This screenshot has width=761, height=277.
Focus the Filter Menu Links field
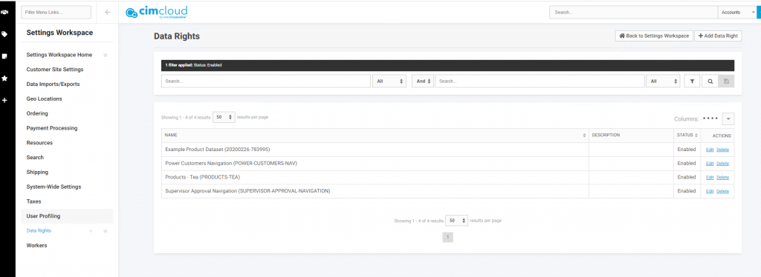(56, 12)
